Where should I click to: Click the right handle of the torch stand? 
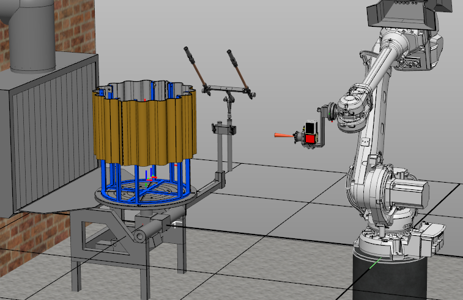click(x=239, y=70)
